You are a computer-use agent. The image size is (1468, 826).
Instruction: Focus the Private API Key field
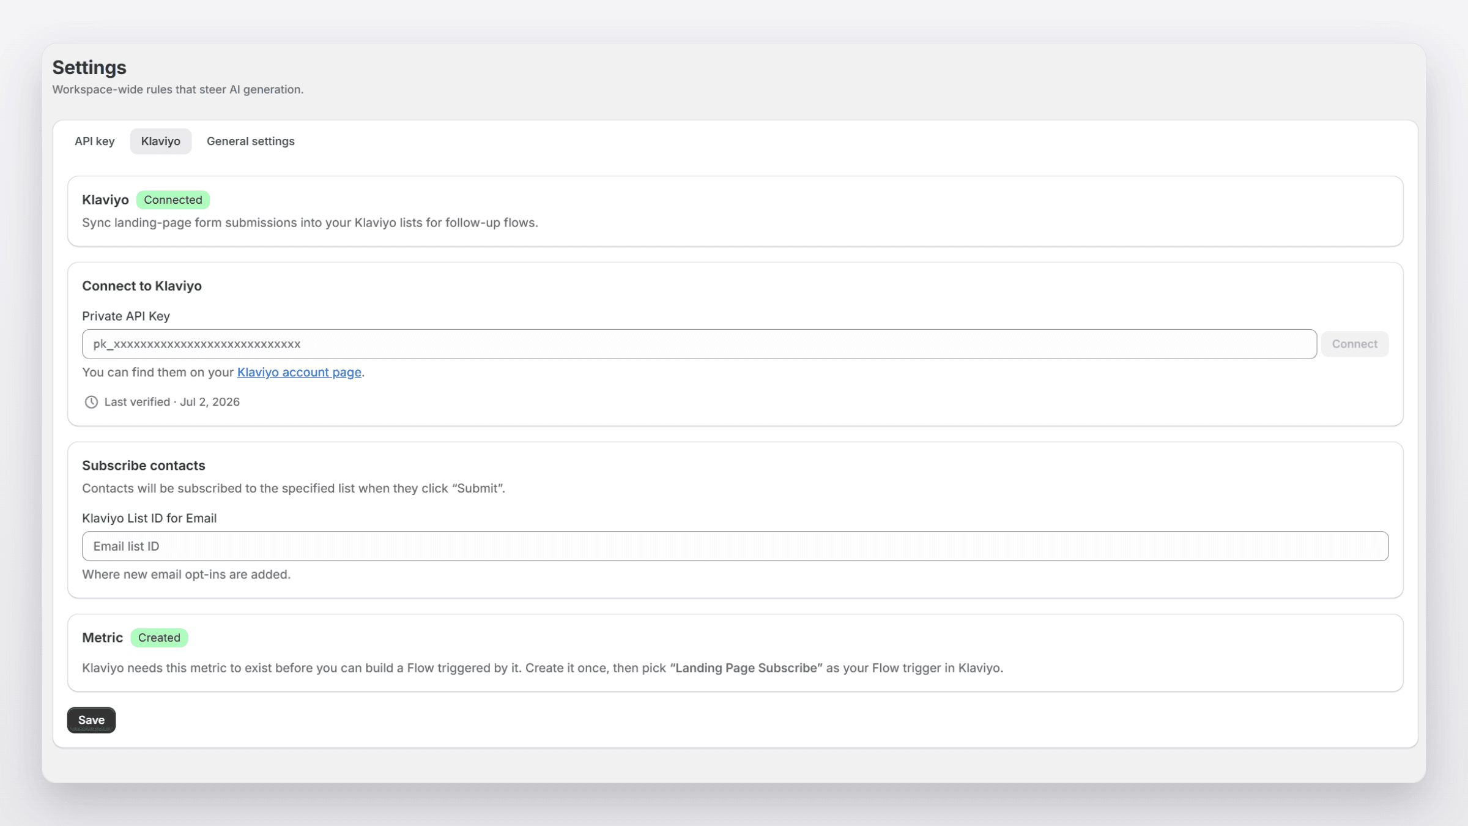(x=699, y=344)
